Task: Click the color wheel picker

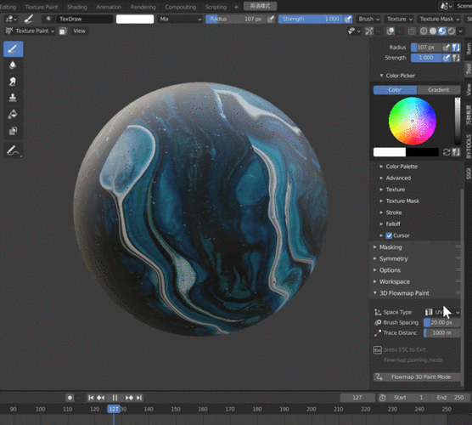Action: point(412,121)
